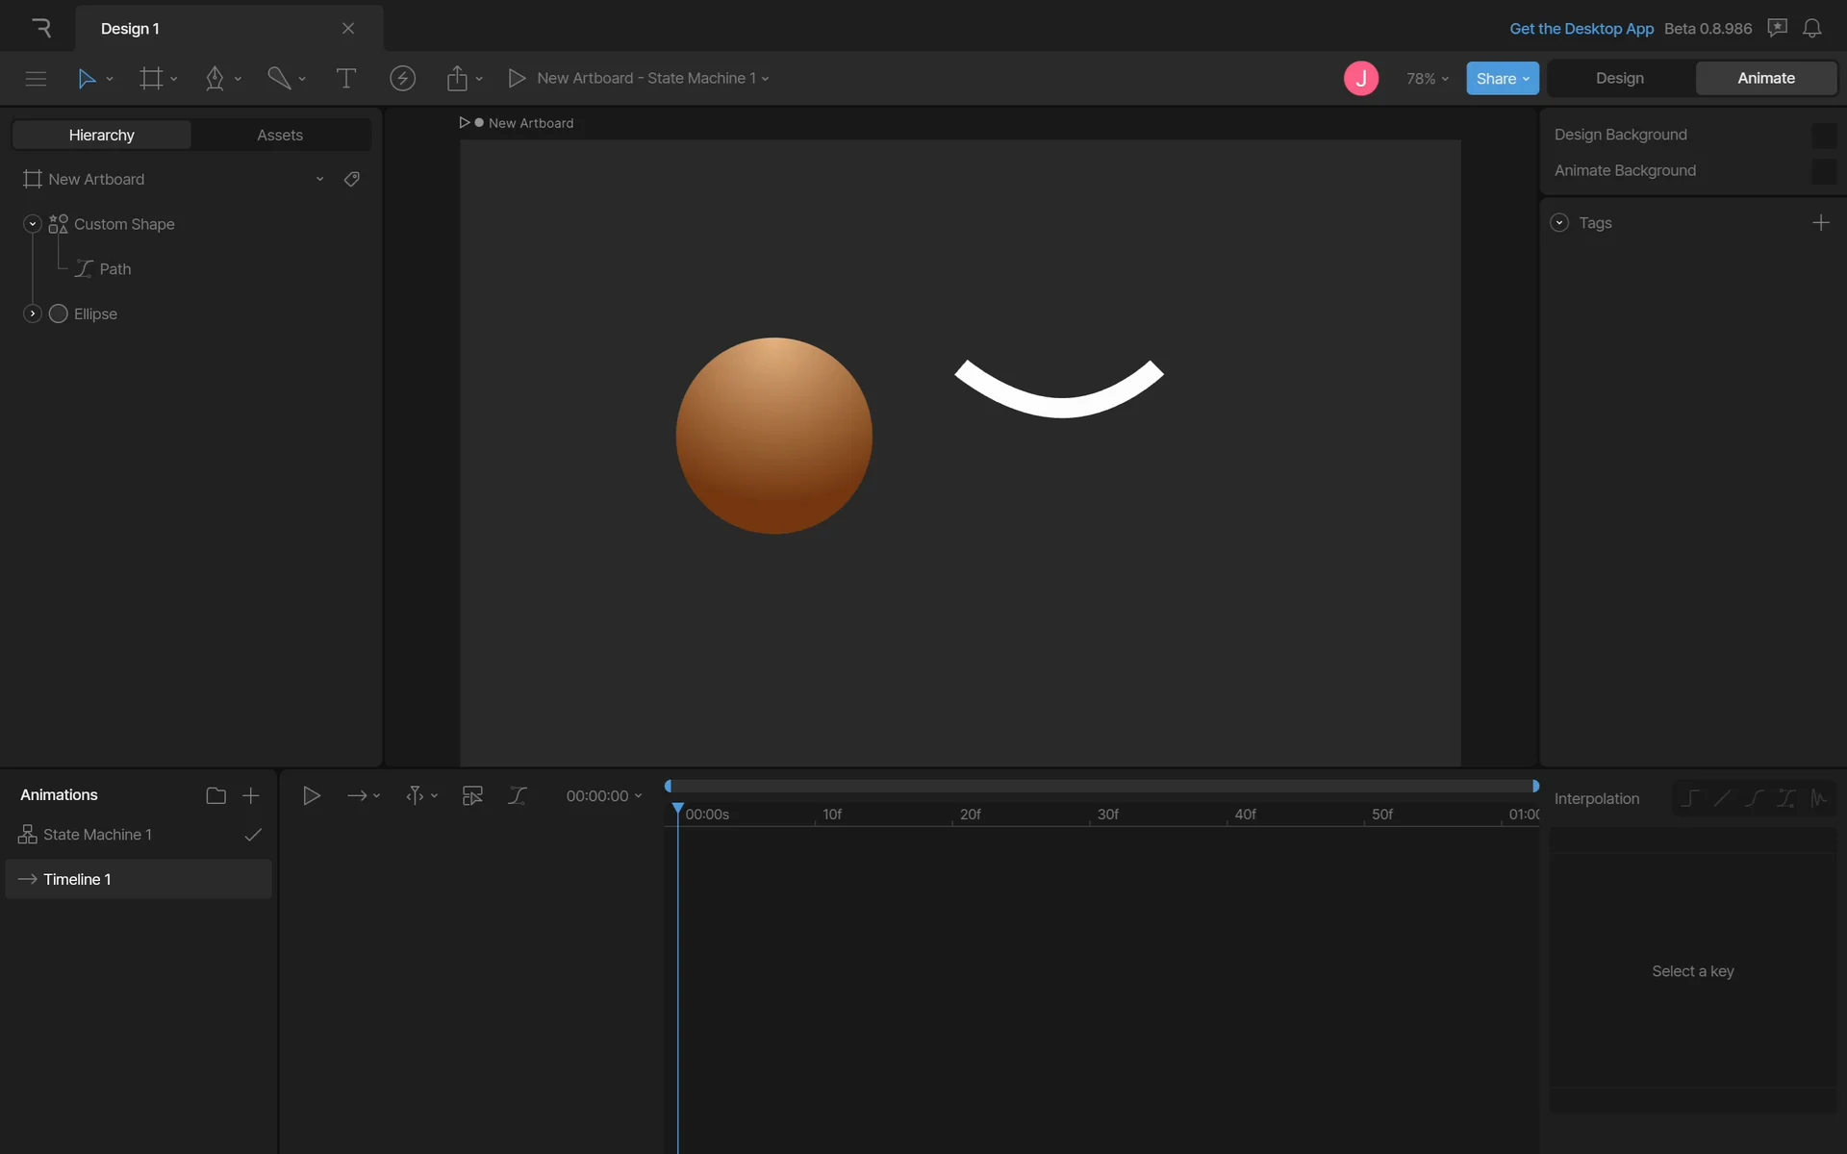Screen dimensions: 1847x1154
Task: Click the Design Background color swatch
Action: [x=1823, y=136]
